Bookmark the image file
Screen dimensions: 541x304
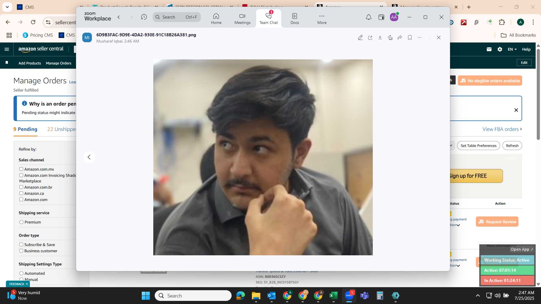point(410,37)
